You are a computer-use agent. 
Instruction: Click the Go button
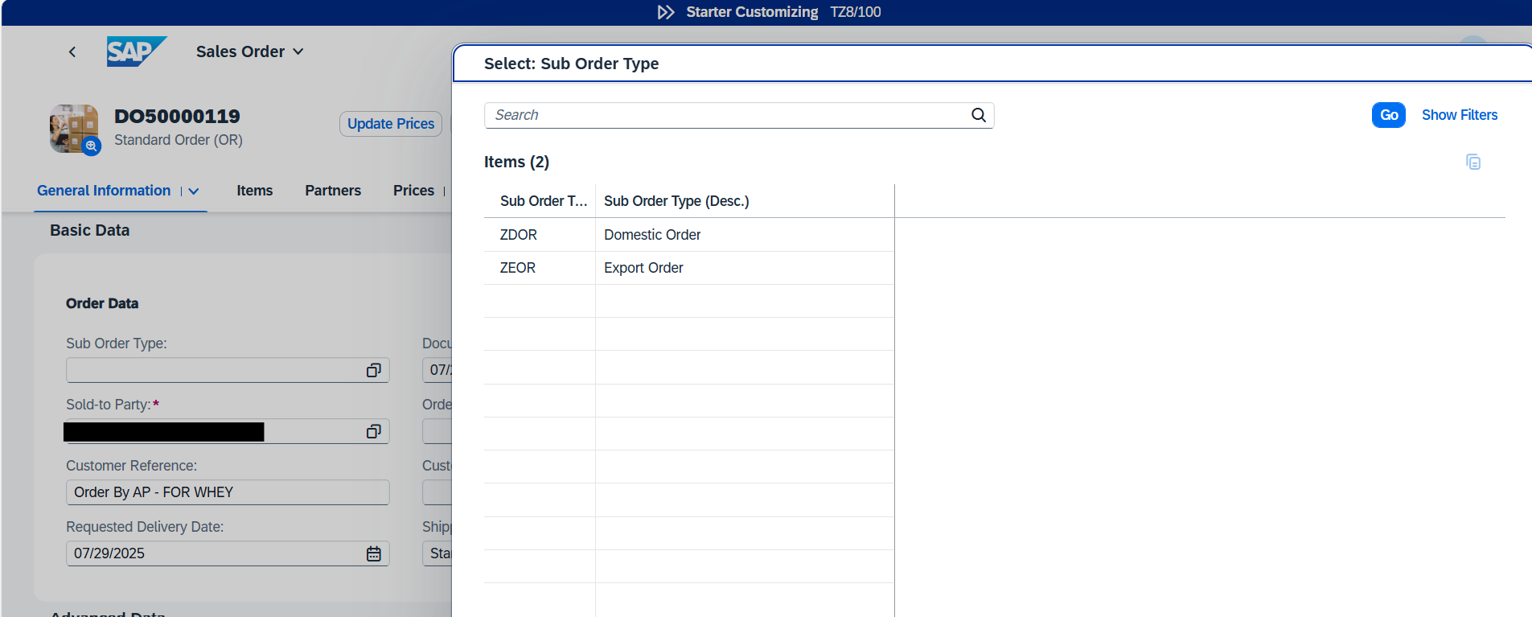pyautogui.click(x=1389, y=115)
